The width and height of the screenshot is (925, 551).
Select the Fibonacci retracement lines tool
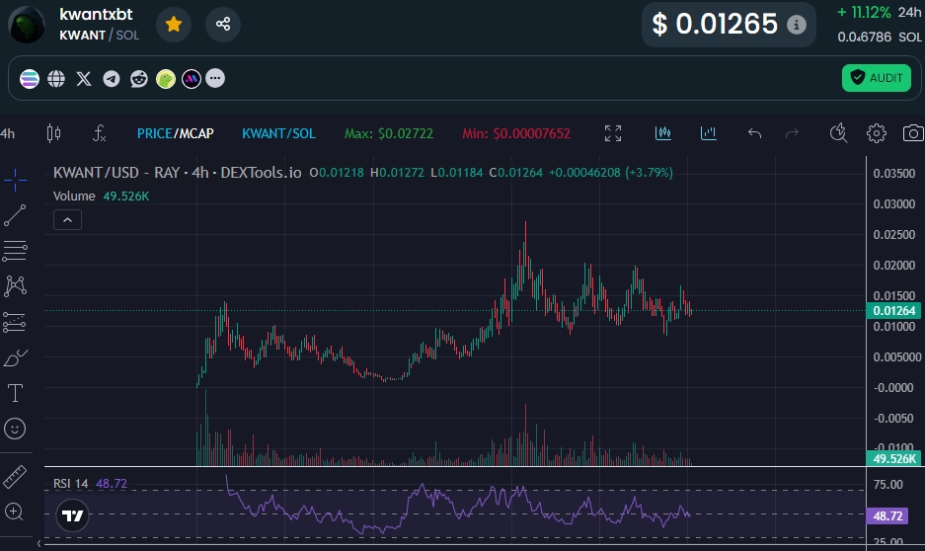coord(15,251)
